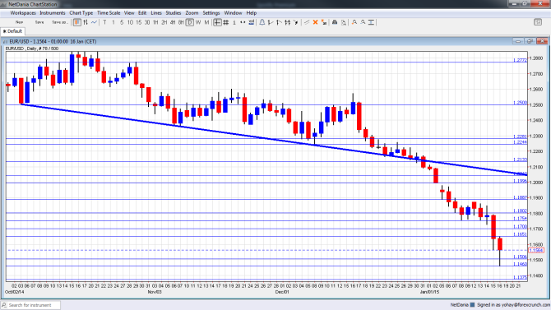
Task: Switch to 15 minute time scale
Action: [138, 22]
